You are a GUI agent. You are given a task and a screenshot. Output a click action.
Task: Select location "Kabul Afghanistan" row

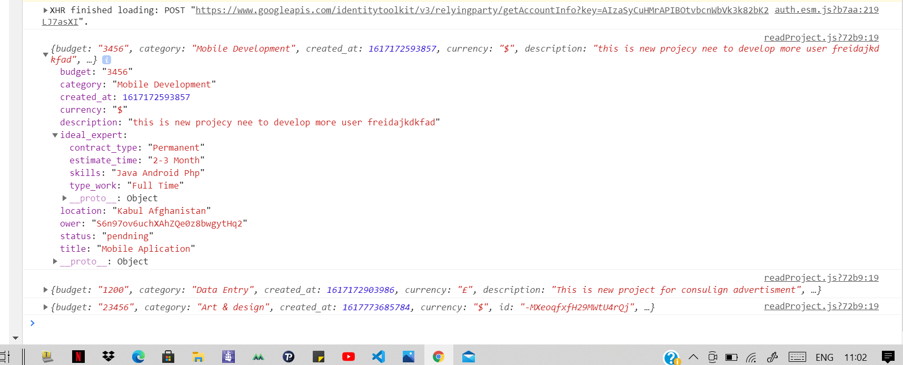[135, 211]
